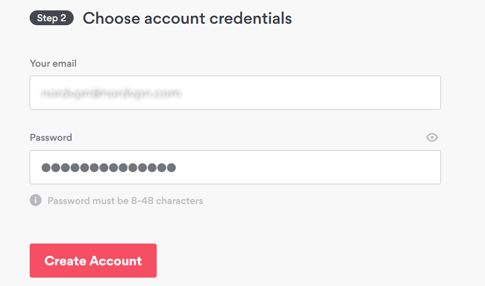Click the info icon beside password hint
This screenshot has height=286, width=485.
(36, 201)
